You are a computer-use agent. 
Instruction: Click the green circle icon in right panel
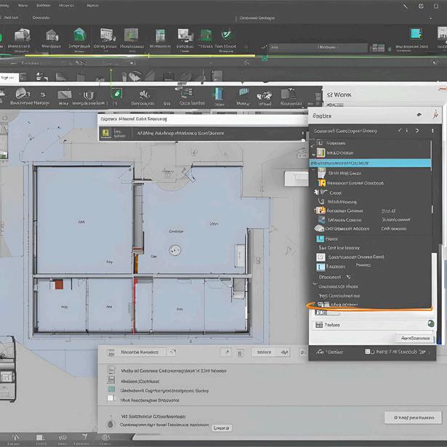(430, 324)
